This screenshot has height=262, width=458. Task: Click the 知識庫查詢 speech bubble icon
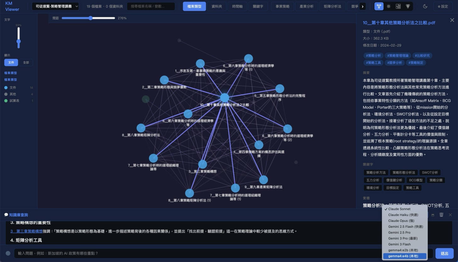pos(6,215)
